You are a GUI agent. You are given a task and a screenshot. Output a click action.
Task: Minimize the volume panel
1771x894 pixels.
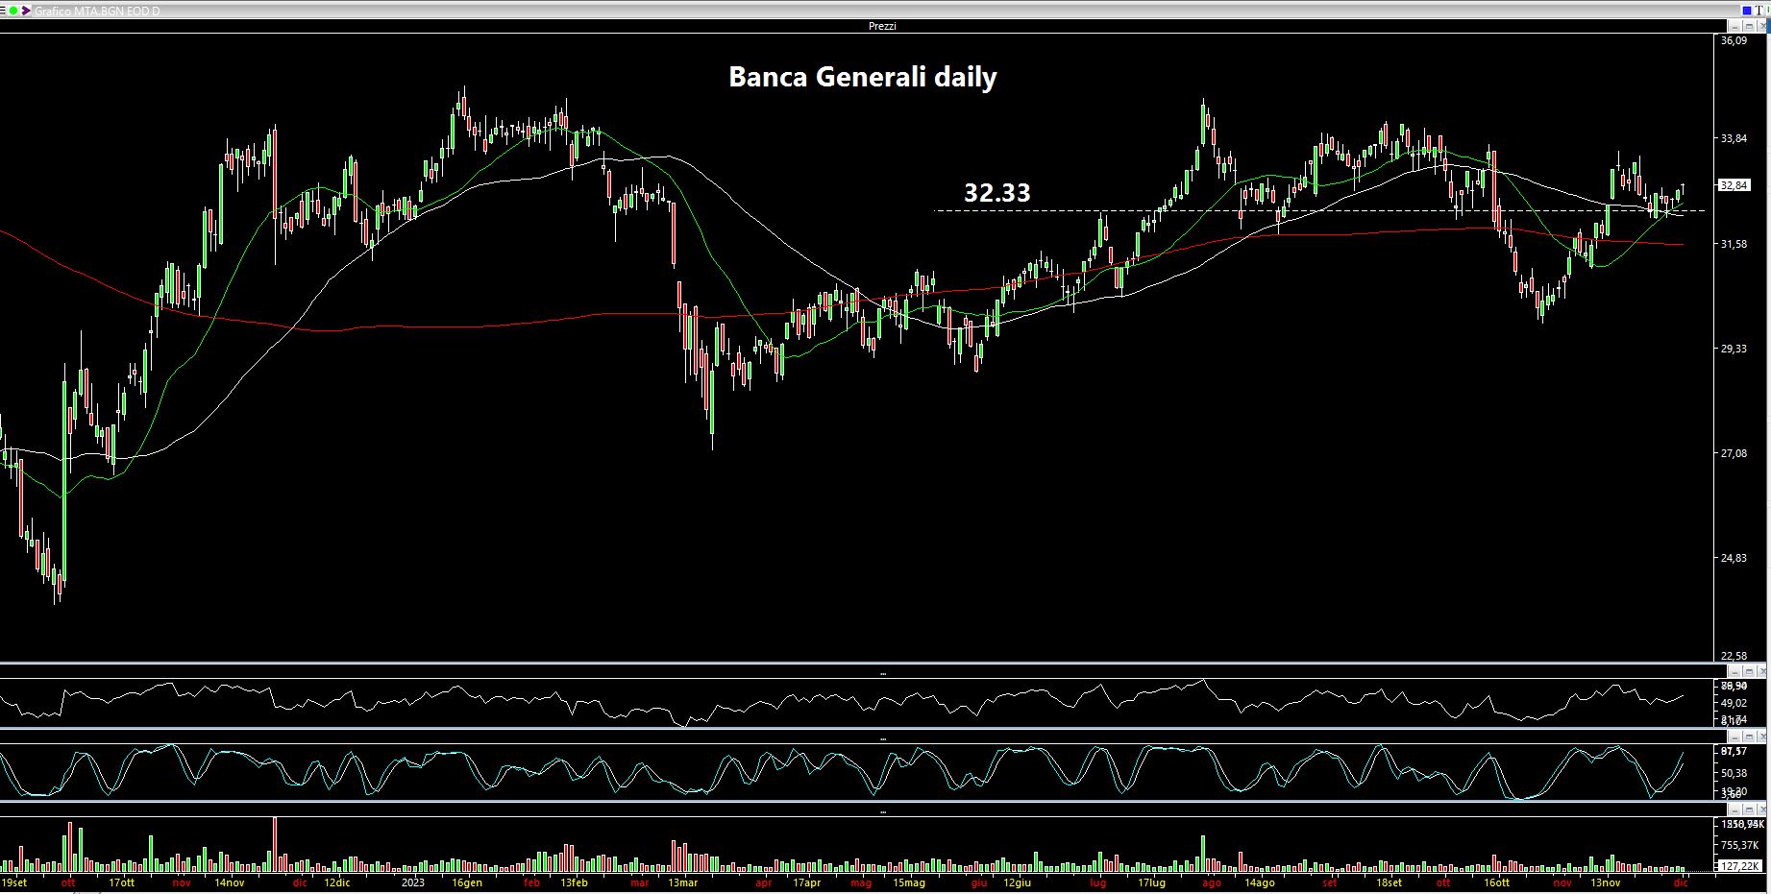(1734, 810)
